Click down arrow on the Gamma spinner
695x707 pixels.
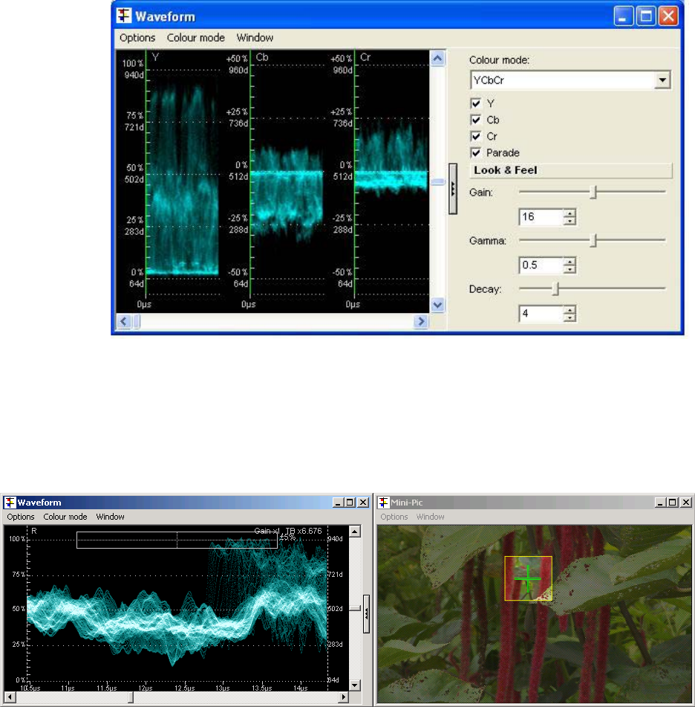(x=570, y=269)
